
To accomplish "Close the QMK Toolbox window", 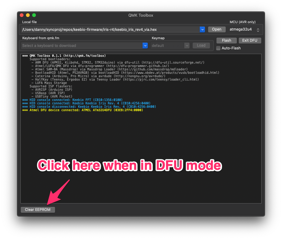I will (x=22, y=15).
